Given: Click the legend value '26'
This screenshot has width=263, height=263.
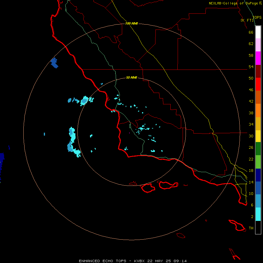Looking at the screenshot, I should pyautogui.click(x=251, y=148).
